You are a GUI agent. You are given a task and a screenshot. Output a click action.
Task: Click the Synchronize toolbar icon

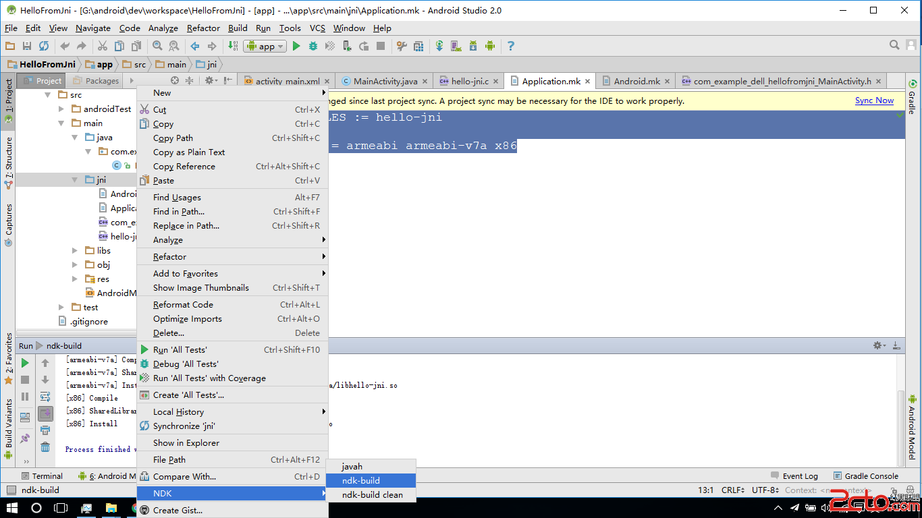[x=44, y=46]
